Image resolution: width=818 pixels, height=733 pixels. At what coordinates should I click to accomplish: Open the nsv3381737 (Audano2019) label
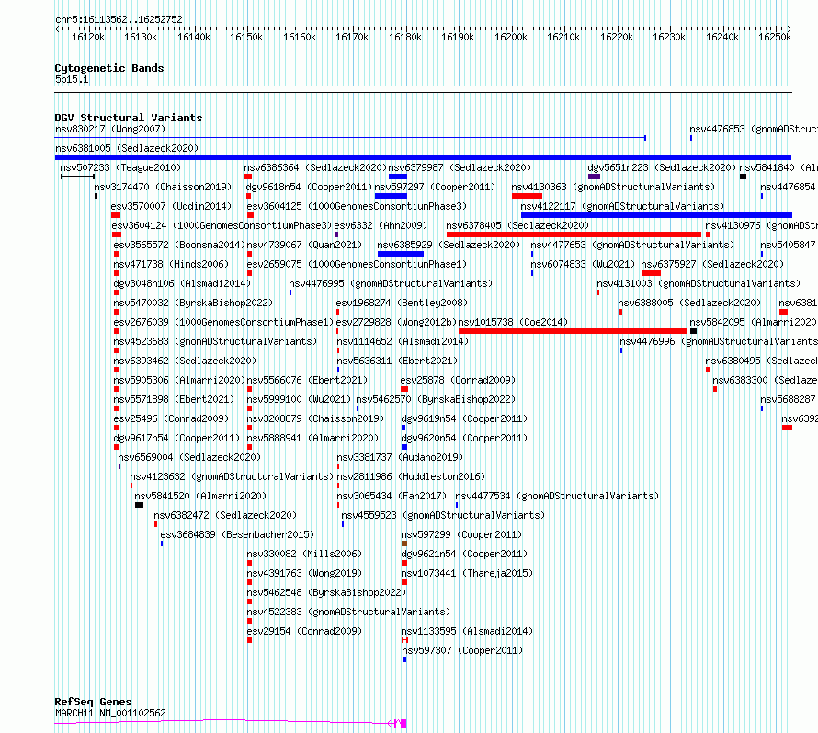pyautogui.click(x=400, y=457)
